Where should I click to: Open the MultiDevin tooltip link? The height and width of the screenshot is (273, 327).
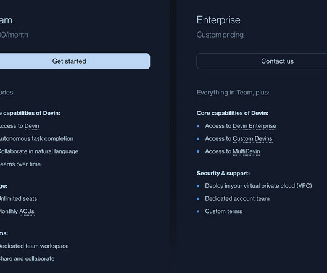tap(246, 151)
